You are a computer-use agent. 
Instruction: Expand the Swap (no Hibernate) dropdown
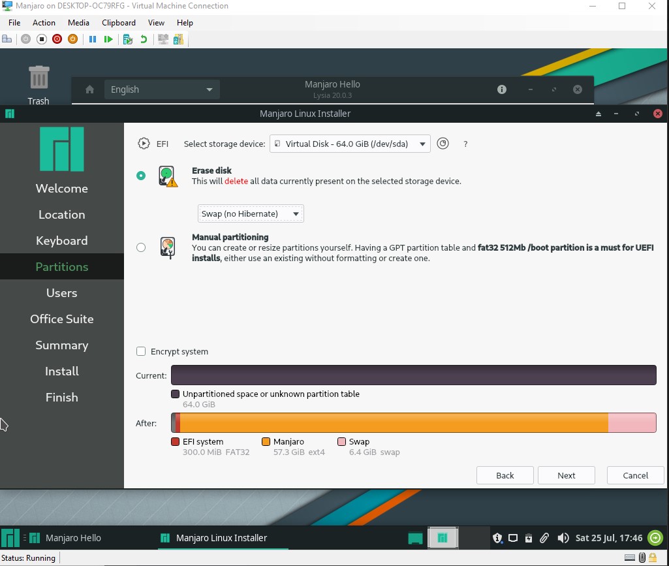pyautogui.click(x=251, y=213)
